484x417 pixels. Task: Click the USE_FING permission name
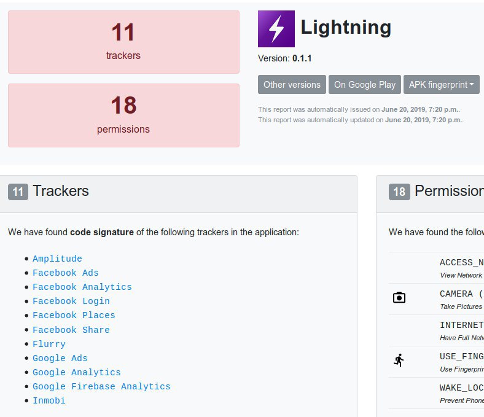coord(462,356)
